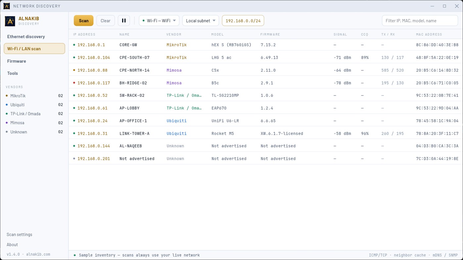
Task: Sort by IP ADDRESS column header
Action: (84, 34)
